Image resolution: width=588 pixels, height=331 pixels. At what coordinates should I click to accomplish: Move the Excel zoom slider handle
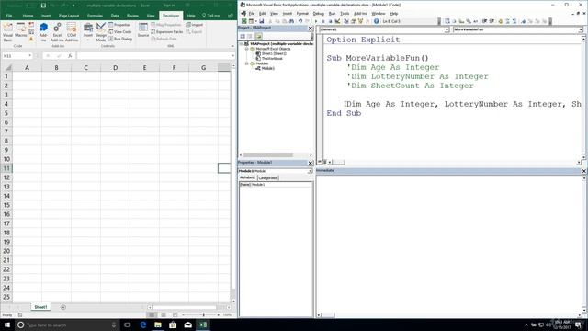click(x=204, y=314)
